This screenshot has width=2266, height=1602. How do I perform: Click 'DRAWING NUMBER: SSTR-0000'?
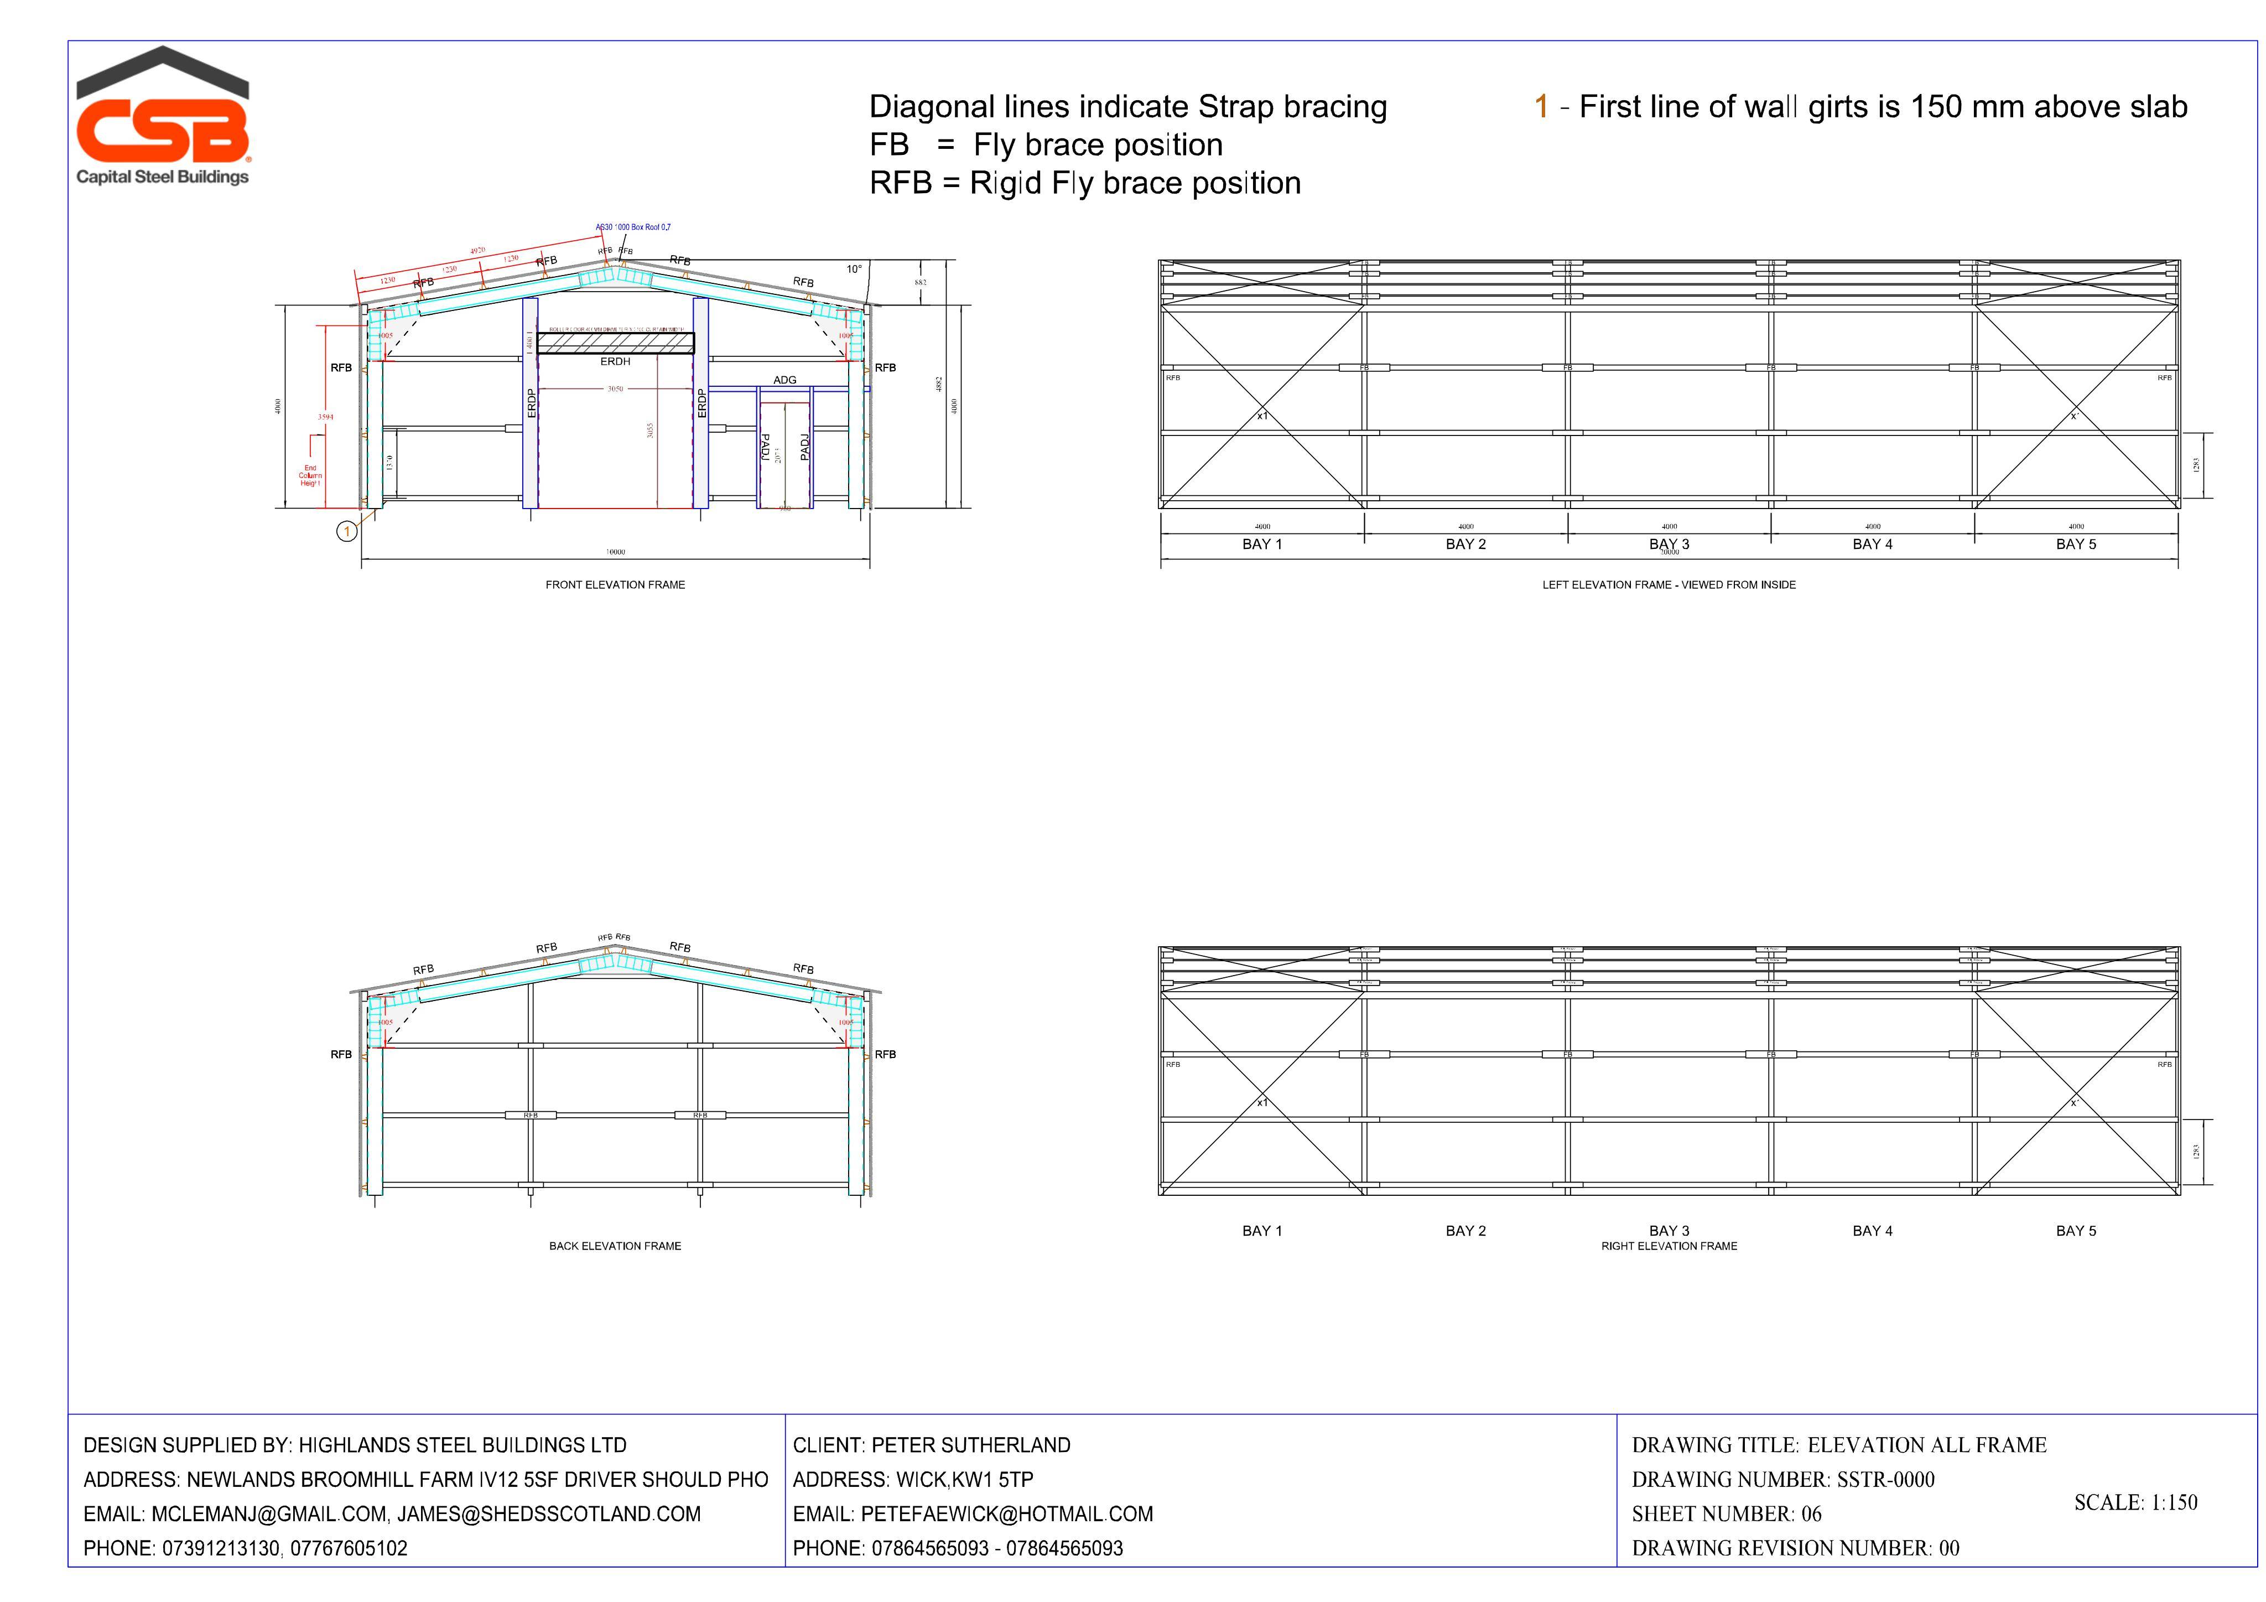tap(1782, 1481)
